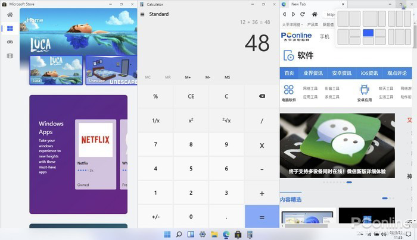This screenshot has width=417, height=240.
Task: Click the equals button in Calculator
Action: tap(262, 217)
